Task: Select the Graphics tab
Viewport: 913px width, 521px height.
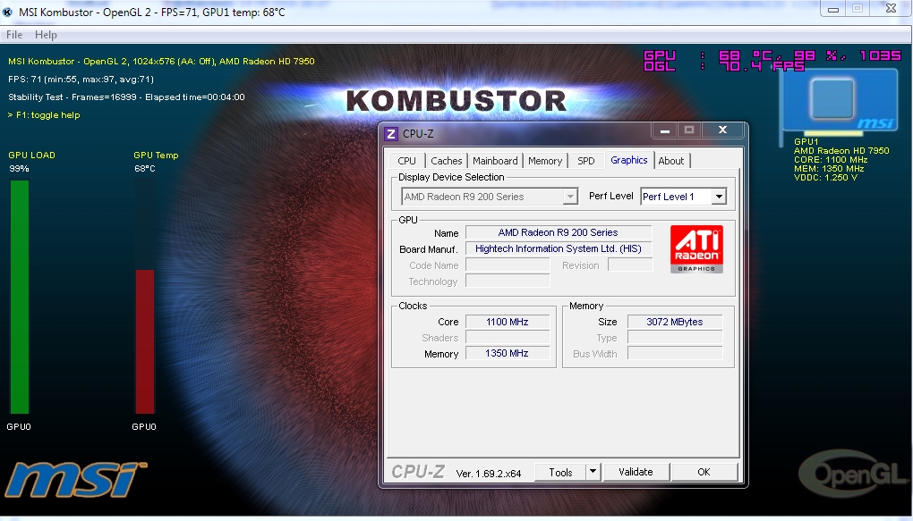Action: click(629, 160)
